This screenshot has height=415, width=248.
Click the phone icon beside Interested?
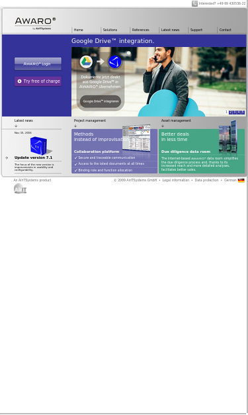(194, 3)
